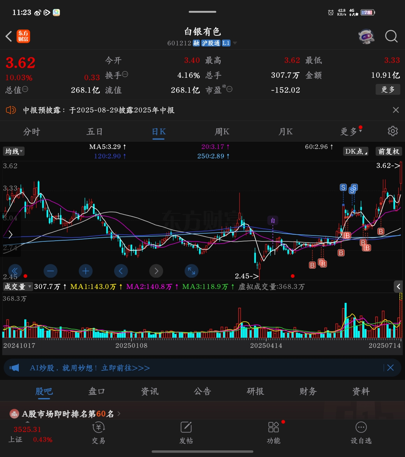Expand chart to fullscreen icon
Viewport: 405px width, 457px height.
(x=191, y=271)
